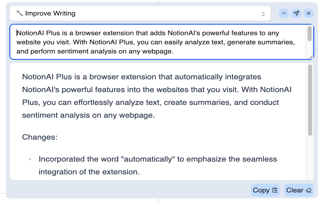Click the resize handle of the input text area
Screen dimensions: 323x202
(311, 57)
